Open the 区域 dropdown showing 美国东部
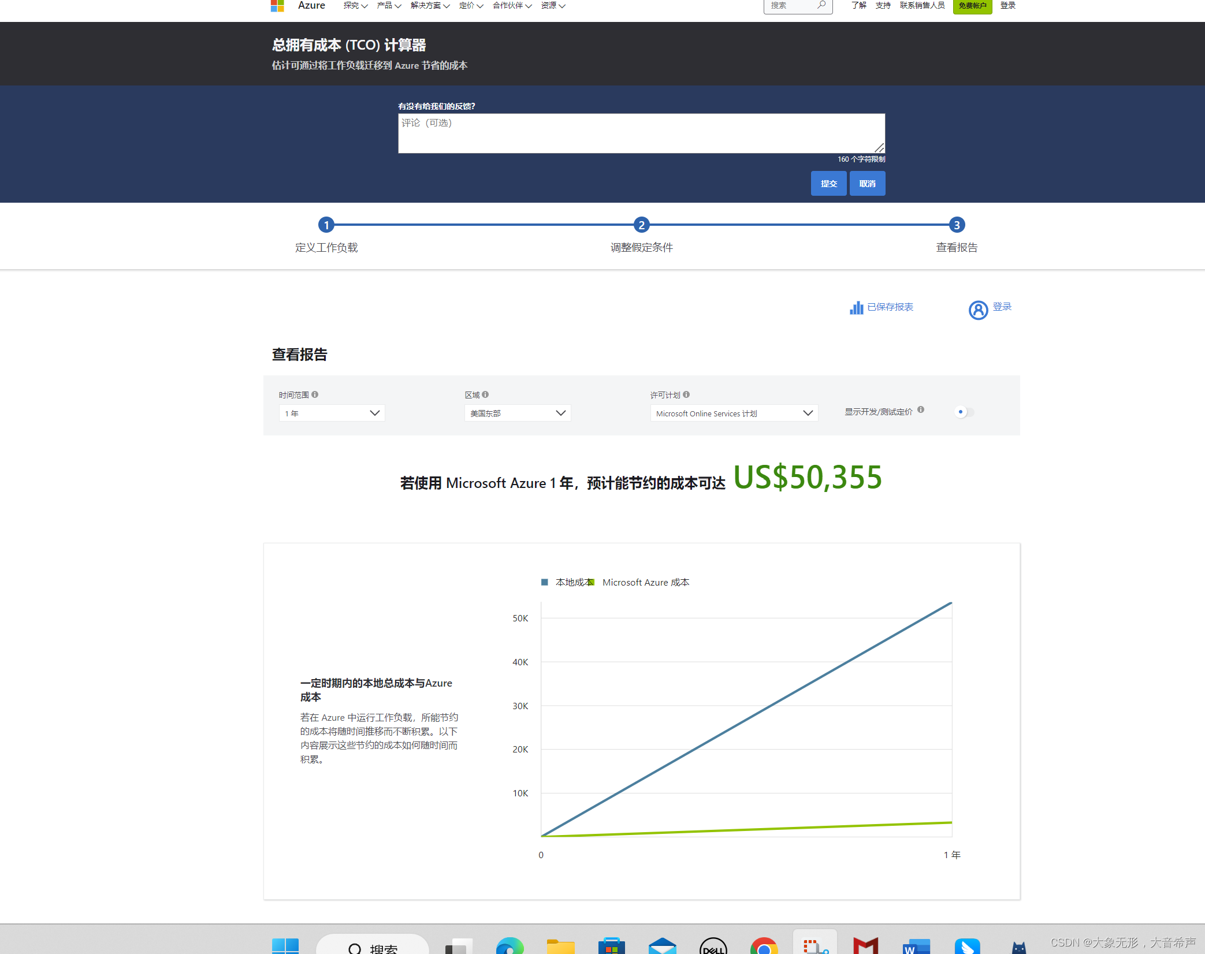 [x=517, y=413]
